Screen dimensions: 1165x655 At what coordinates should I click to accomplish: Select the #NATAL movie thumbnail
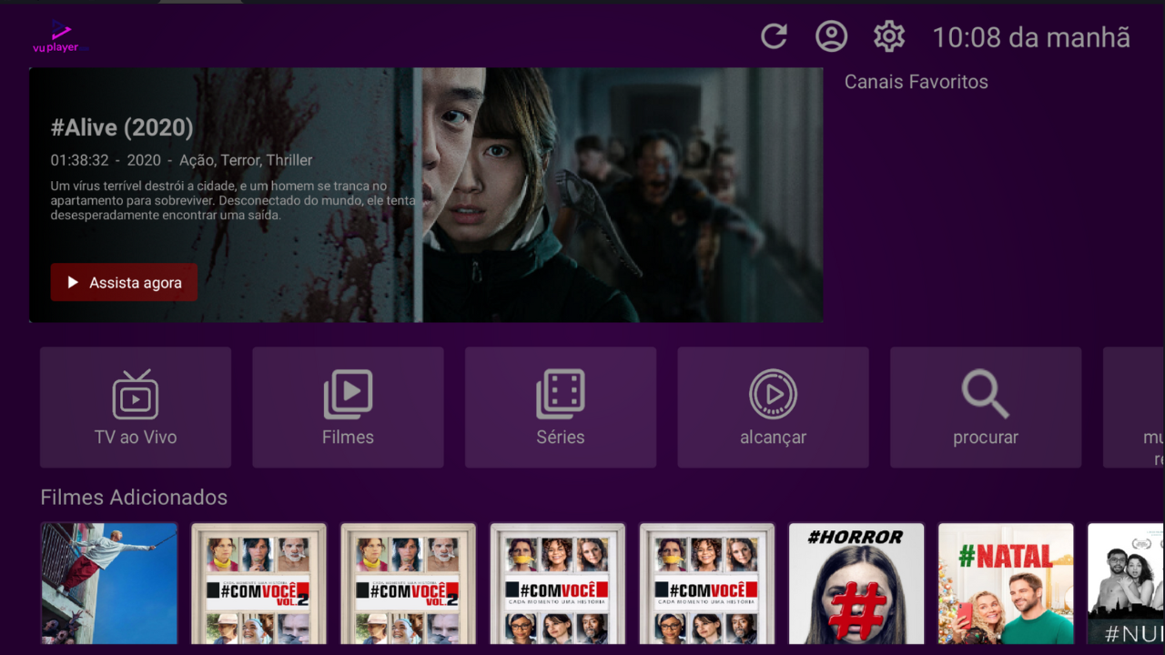point(1005,583)
